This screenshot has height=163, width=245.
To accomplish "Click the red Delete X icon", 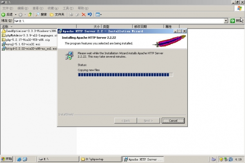I will pos(84,15).
